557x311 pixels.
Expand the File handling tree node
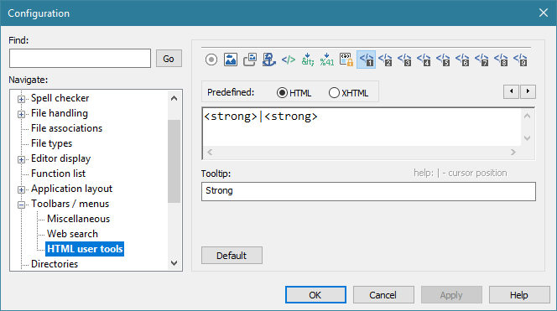tap(21, 114)
